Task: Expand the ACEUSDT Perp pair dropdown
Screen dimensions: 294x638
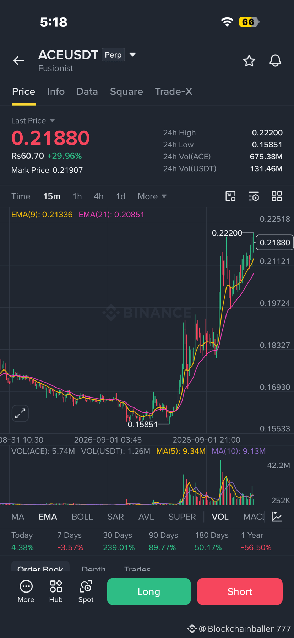Action: tap(132, 55)
